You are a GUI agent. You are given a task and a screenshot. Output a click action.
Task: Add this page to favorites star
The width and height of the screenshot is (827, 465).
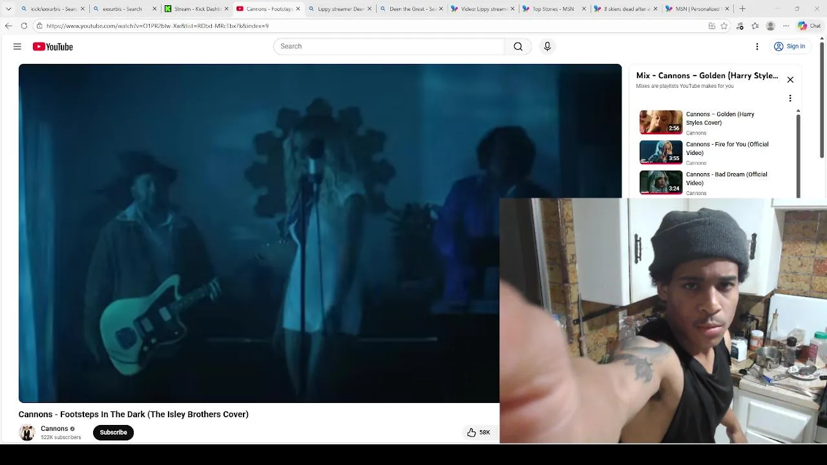point(724,26)
